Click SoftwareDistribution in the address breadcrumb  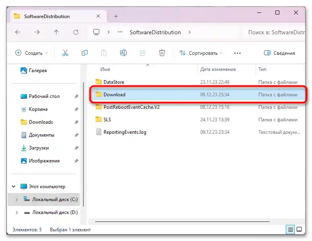155,32
